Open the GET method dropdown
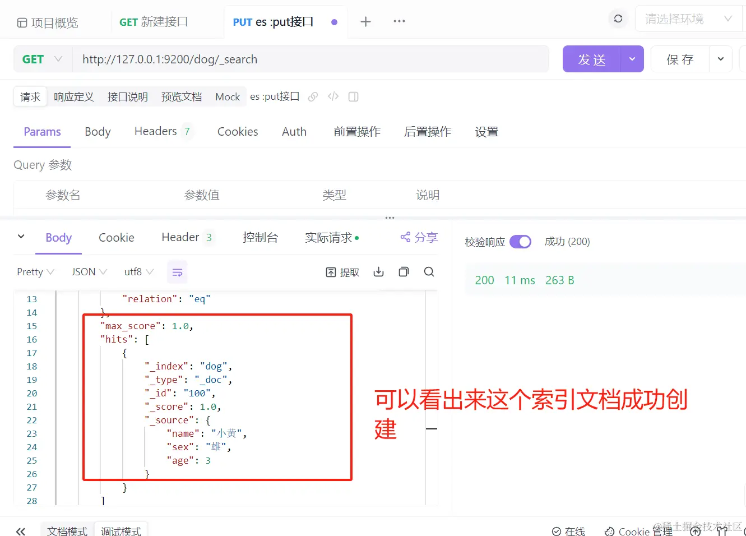The height and width of the screenshot is (536, 746). pyautogui.click(x=43, y=59)
